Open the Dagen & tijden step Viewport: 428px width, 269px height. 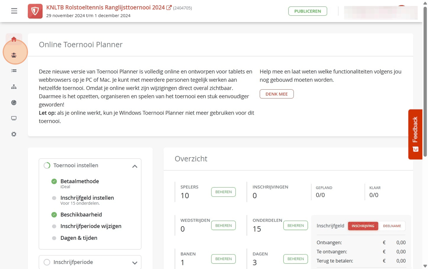79,238
